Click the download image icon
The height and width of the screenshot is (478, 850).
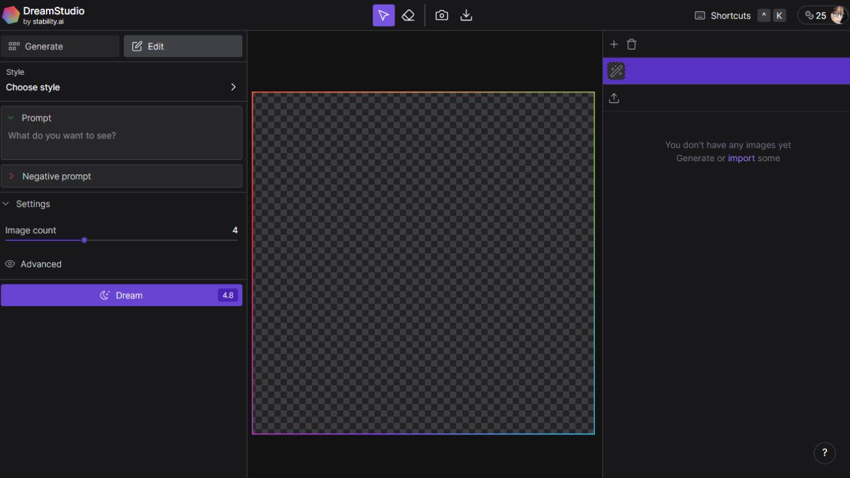pos(466,16)
